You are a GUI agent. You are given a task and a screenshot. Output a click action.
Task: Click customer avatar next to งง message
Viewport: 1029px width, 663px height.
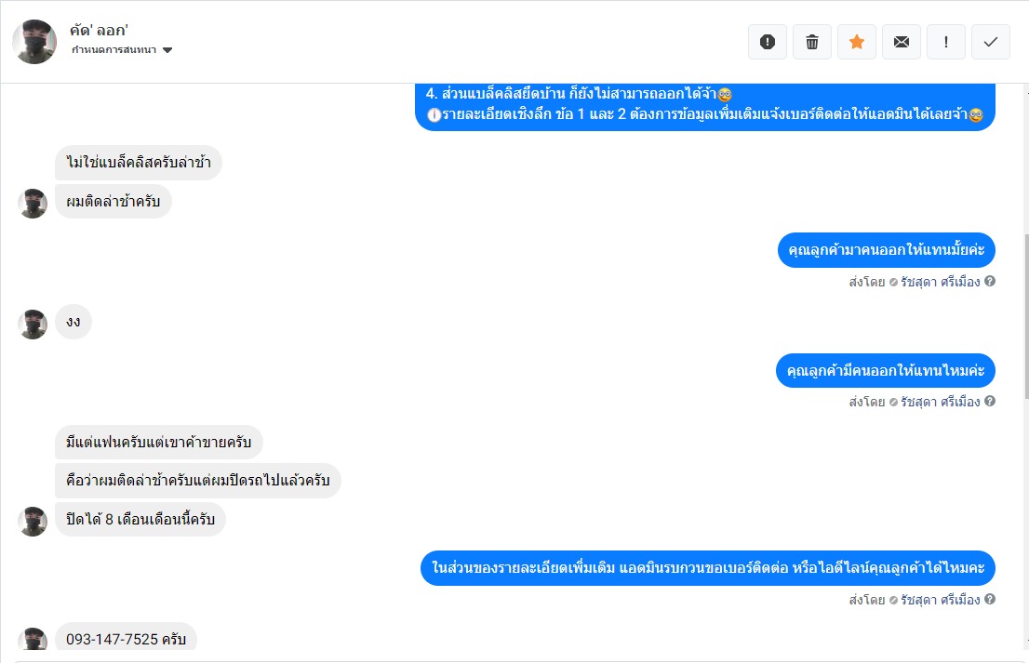[x=33, y=324]
